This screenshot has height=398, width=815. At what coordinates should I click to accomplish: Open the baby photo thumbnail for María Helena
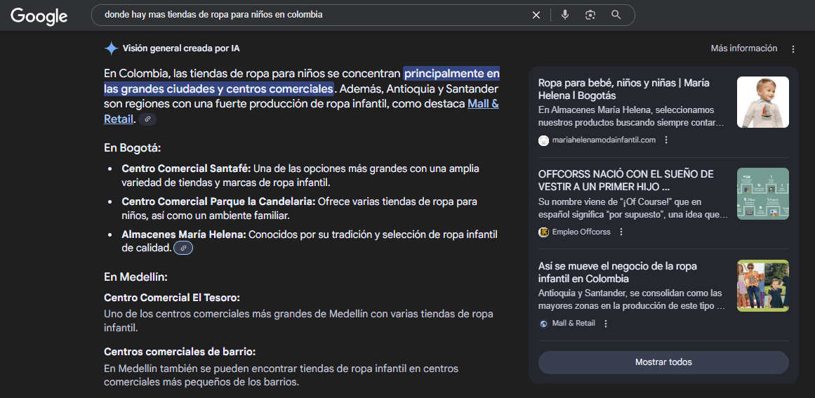coord(762,102)
